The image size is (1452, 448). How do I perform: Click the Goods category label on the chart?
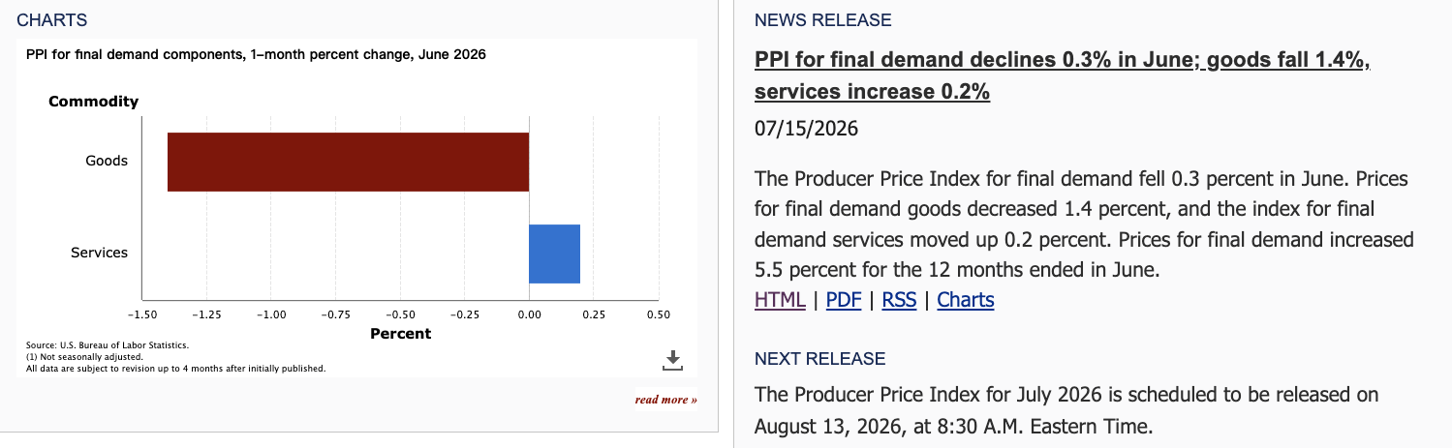tap(107, 161)
